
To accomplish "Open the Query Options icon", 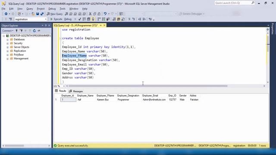I will click(88, 19).
